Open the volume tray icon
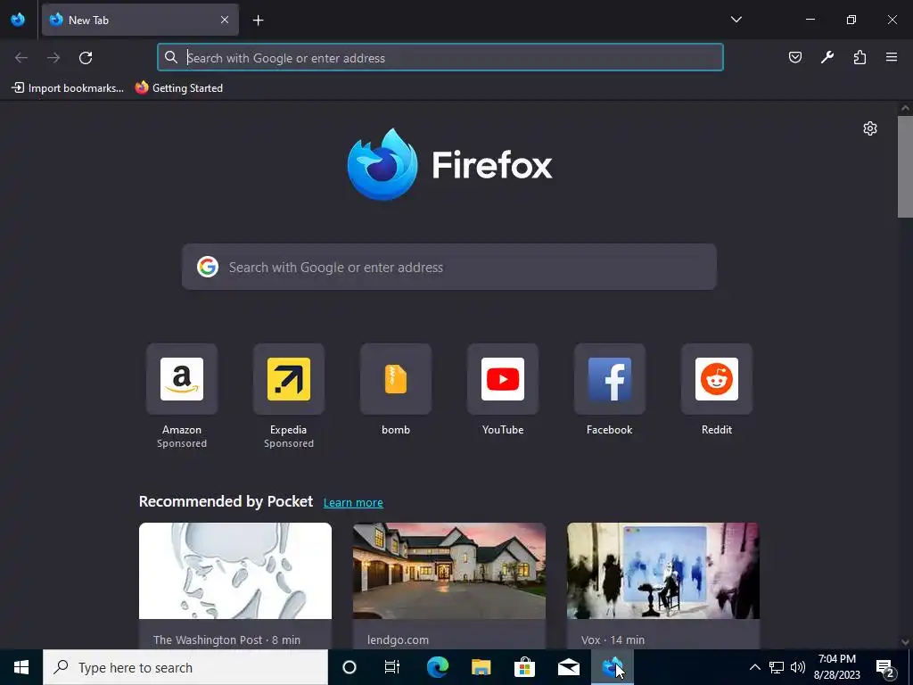913x685 pixels. (798, 667)
